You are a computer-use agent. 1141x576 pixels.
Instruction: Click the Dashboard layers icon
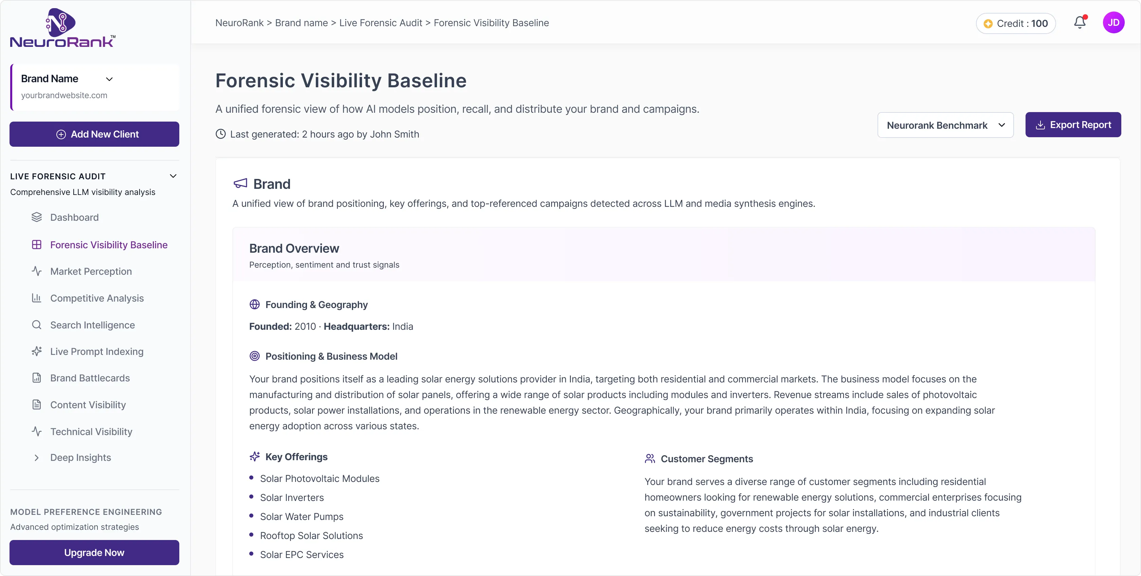click(x=37, y=217)
